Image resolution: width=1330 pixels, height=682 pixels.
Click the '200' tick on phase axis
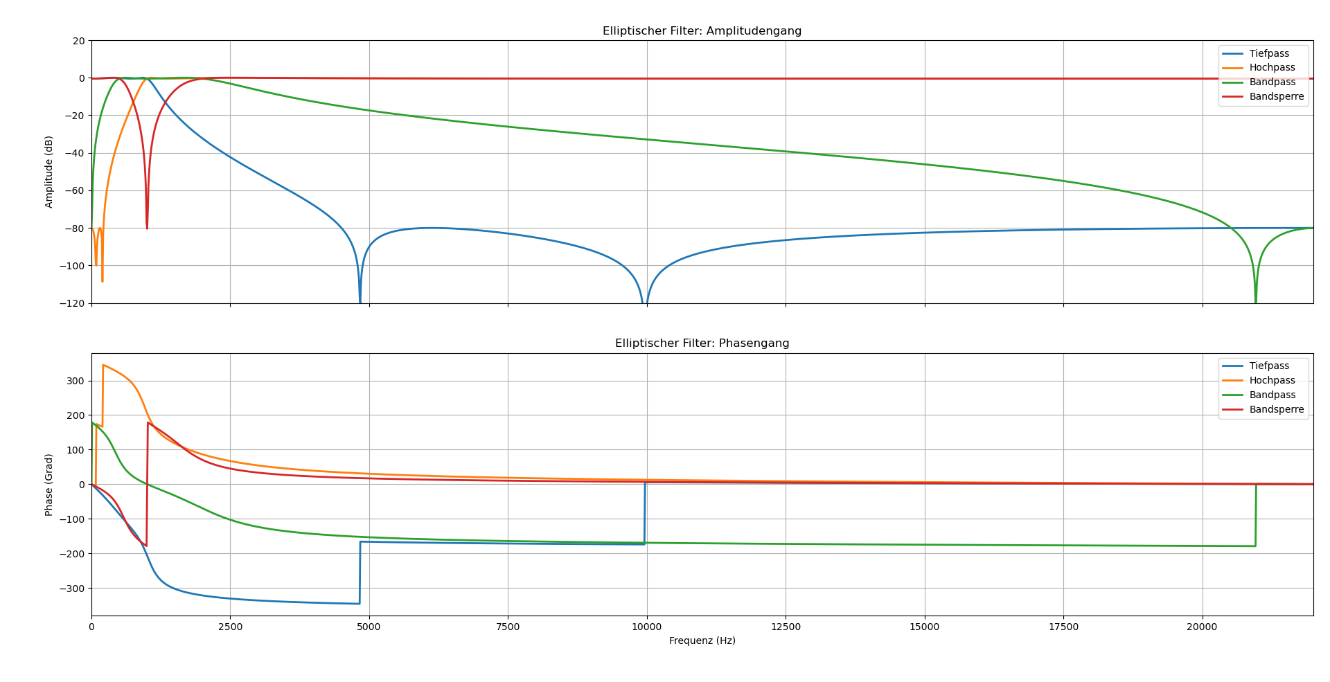76,415
